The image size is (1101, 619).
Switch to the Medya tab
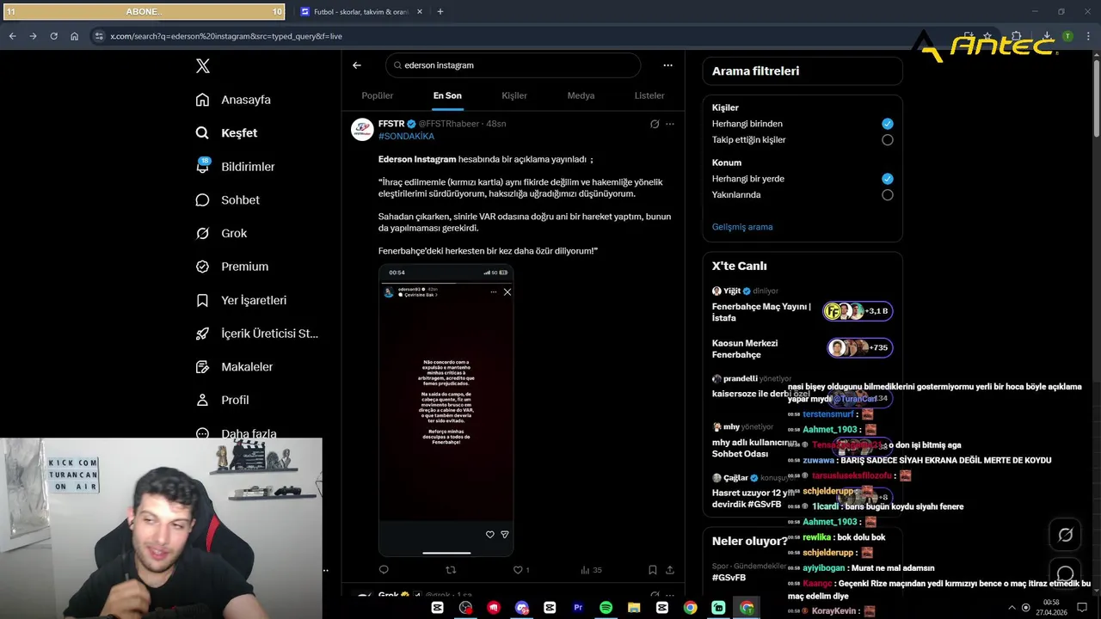point(581,95)
